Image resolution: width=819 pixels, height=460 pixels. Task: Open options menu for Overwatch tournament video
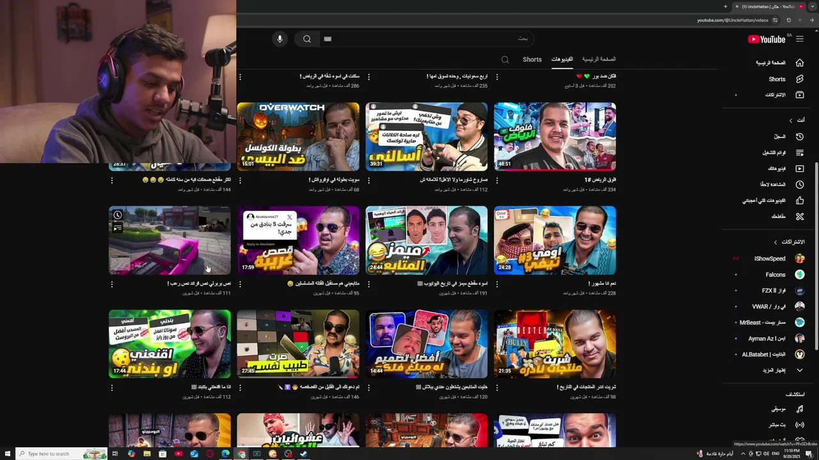point(240,180)
